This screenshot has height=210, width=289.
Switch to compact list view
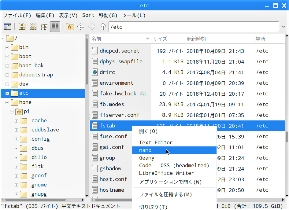point(44,27)
